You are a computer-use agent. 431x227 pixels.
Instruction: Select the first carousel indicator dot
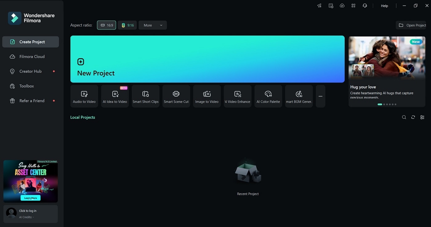[380, 104]
